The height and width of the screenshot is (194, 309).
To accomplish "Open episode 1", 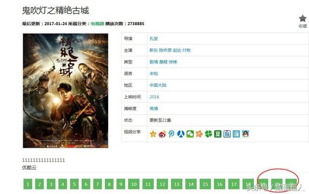I will (x=28, y=184).
